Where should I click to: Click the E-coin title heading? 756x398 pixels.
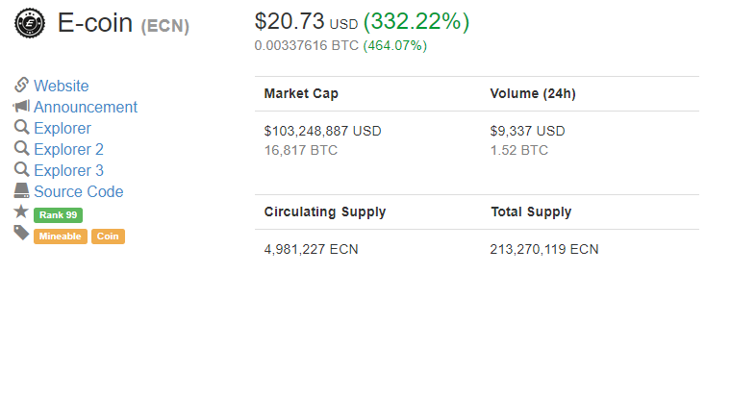(x=123, y=23)
